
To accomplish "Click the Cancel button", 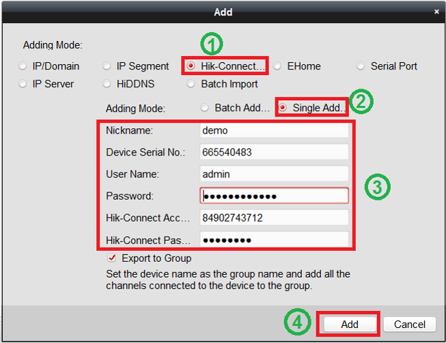I will tap(409, 325).
